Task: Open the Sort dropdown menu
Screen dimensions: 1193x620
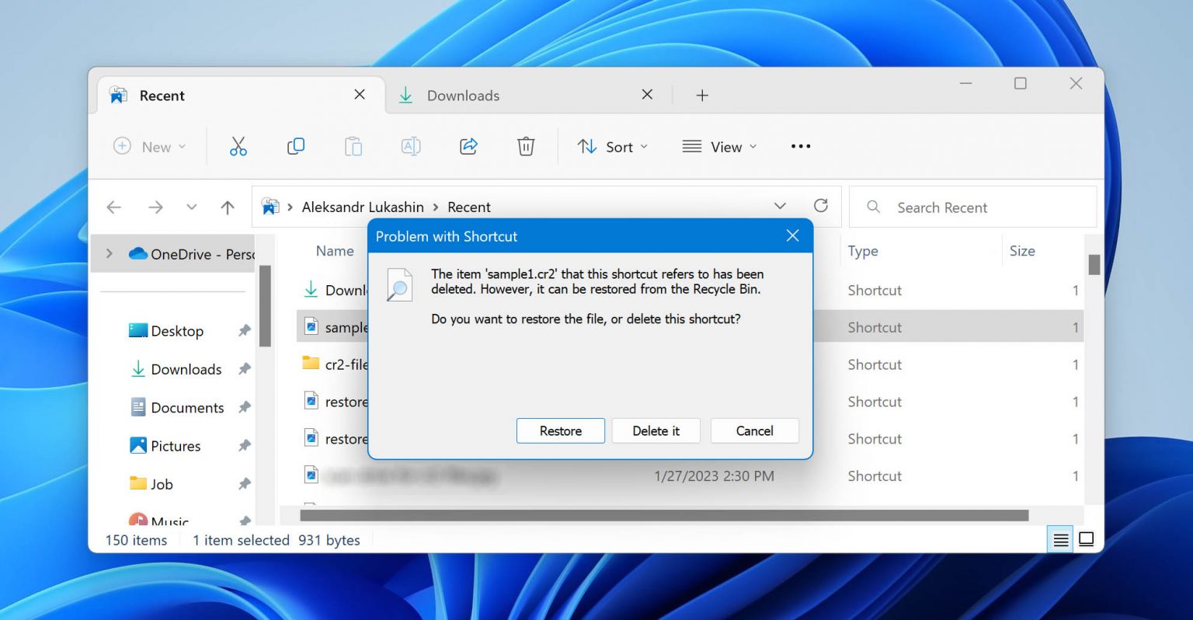Action: pyautogui.click(x=613, y=146)
